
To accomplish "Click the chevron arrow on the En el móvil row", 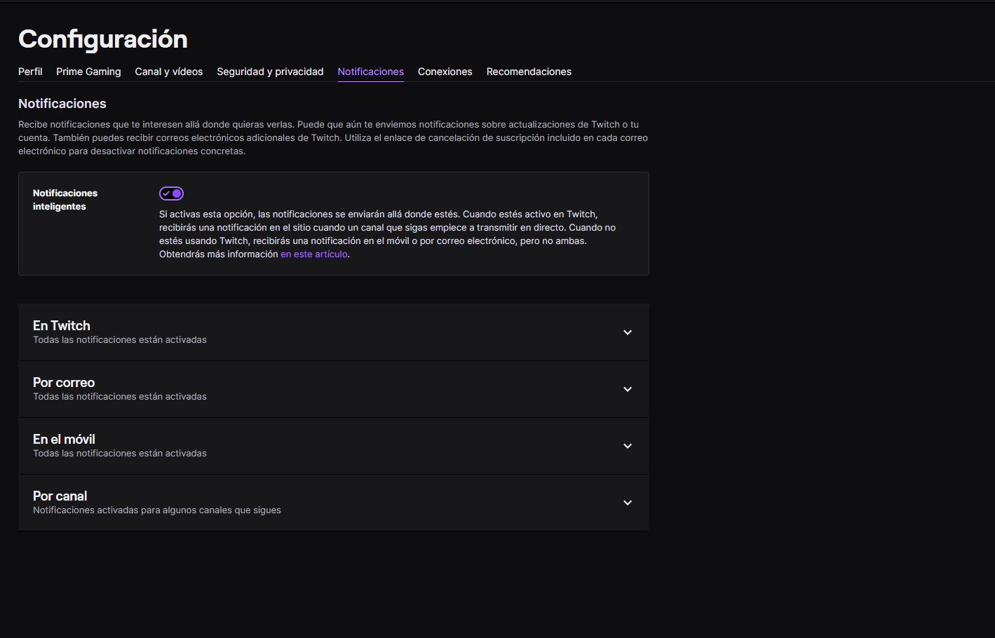I will coord(628,446).
